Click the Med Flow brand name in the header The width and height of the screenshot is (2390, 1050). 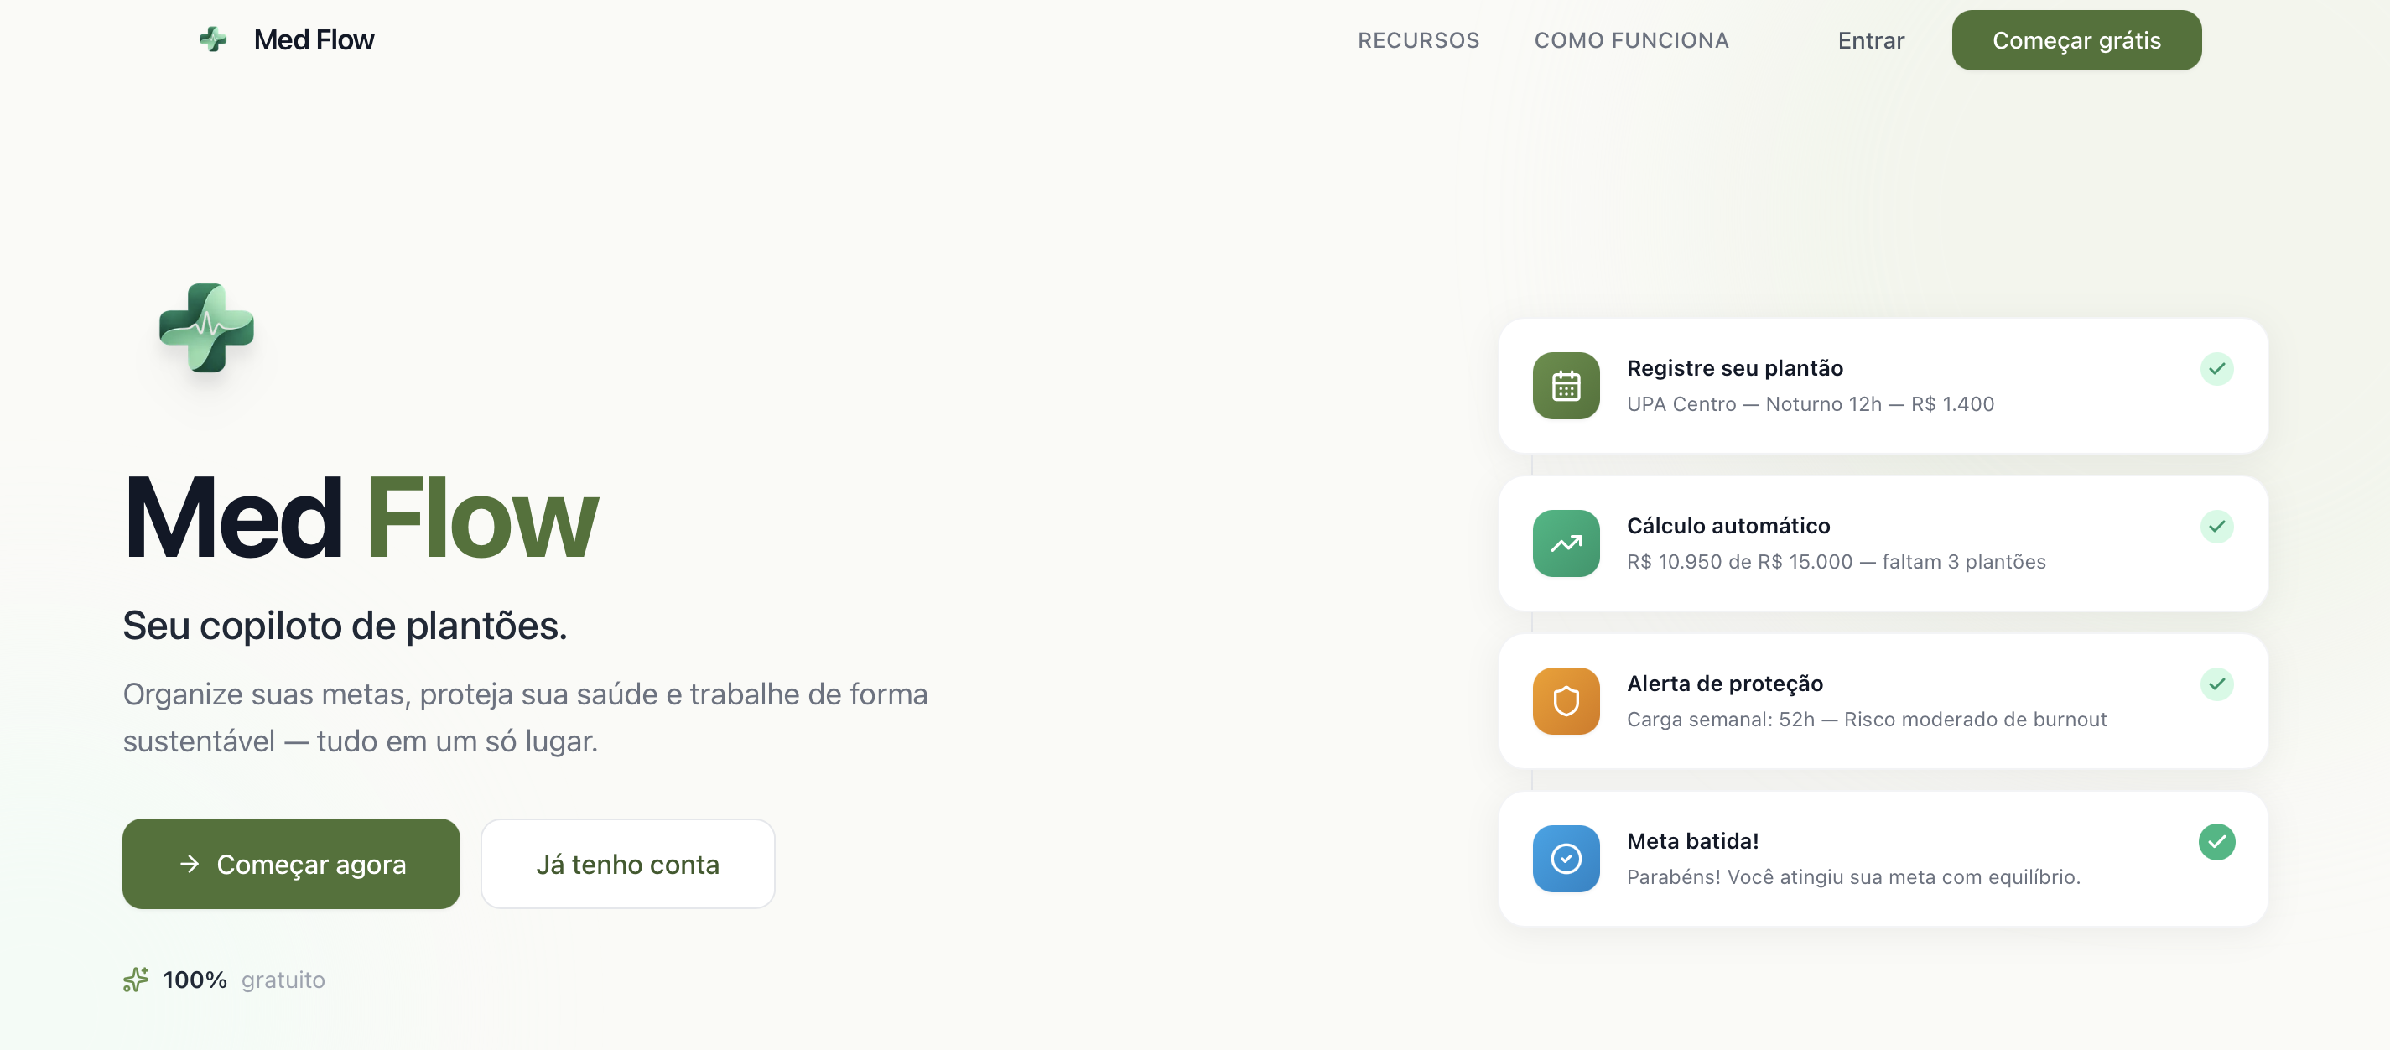click(314, 40)
